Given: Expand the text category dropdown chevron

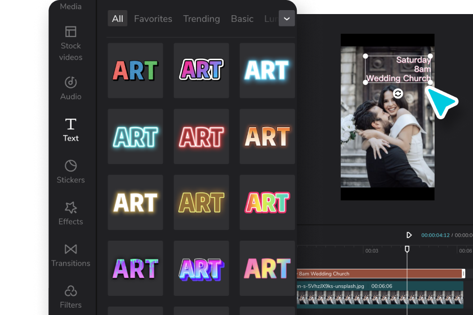Looking at the screenshot, I should 287,19.
